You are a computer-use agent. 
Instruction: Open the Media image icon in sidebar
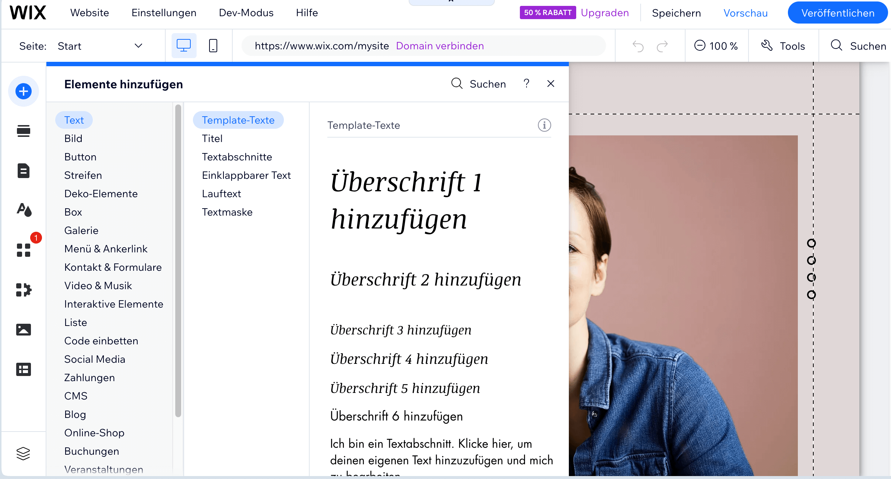(24, 330)
